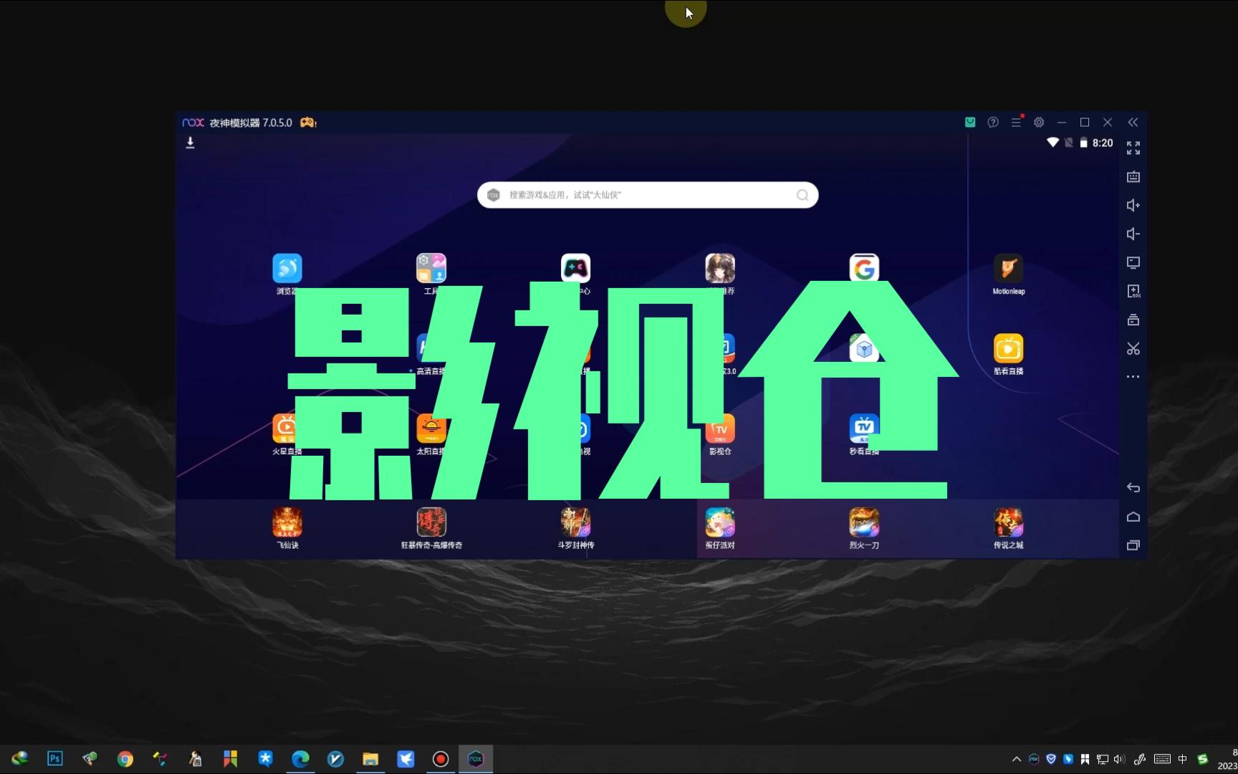Image resolution: width=1238 pixels, height=774 pixels.
Task: Go to Android home screen
Action: coord(1133,517)
